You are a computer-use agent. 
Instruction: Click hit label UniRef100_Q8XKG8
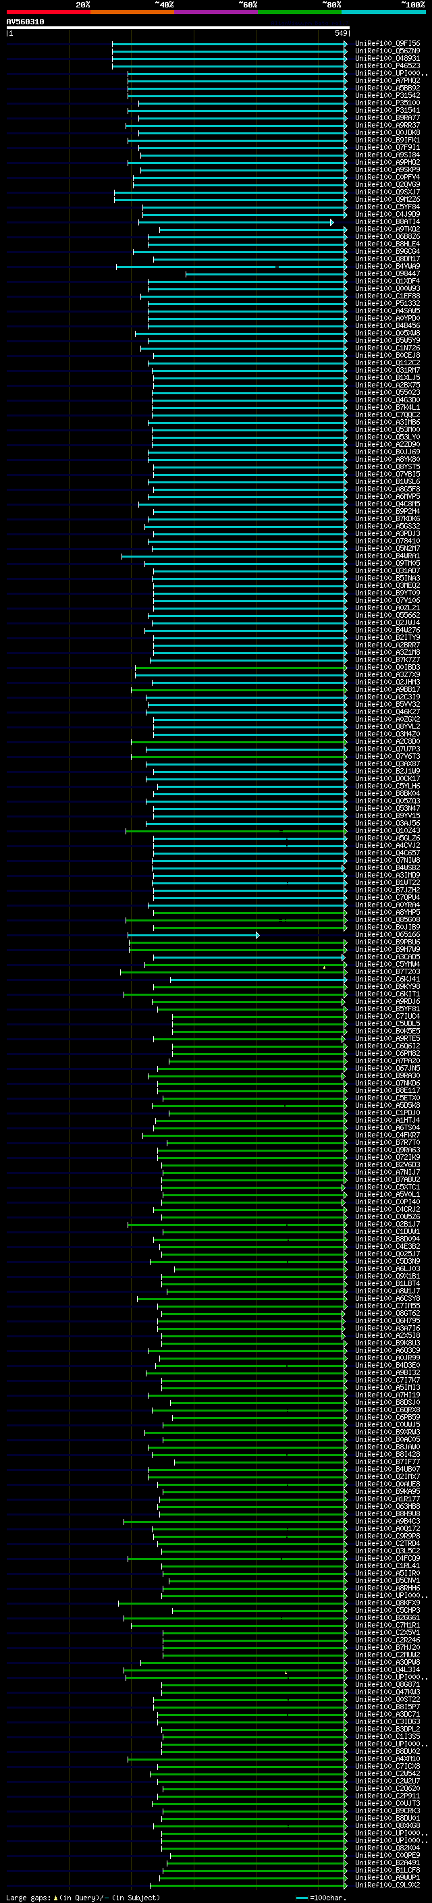(x=387, y=1826)
